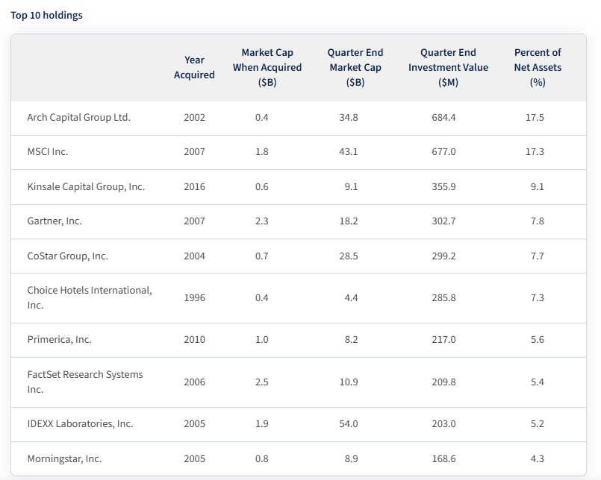Select year 1996 in Choice Hotels row
This screenshot has height=480, width=601.
[194, 298]
